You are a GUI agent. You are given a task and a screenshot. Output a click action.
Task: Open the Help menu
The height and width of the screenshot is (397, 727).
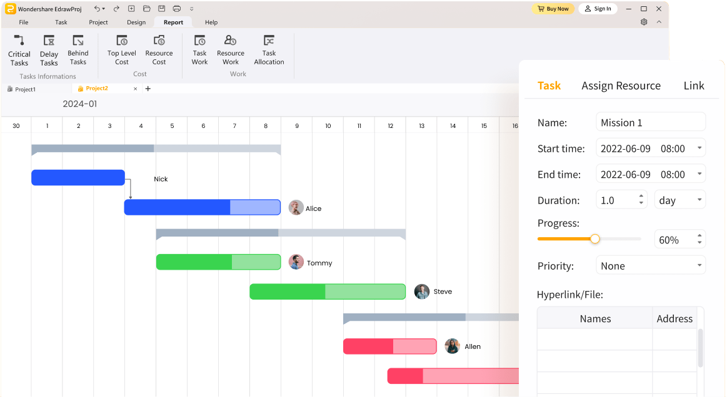pyautogui.click(x=211, y=22)
